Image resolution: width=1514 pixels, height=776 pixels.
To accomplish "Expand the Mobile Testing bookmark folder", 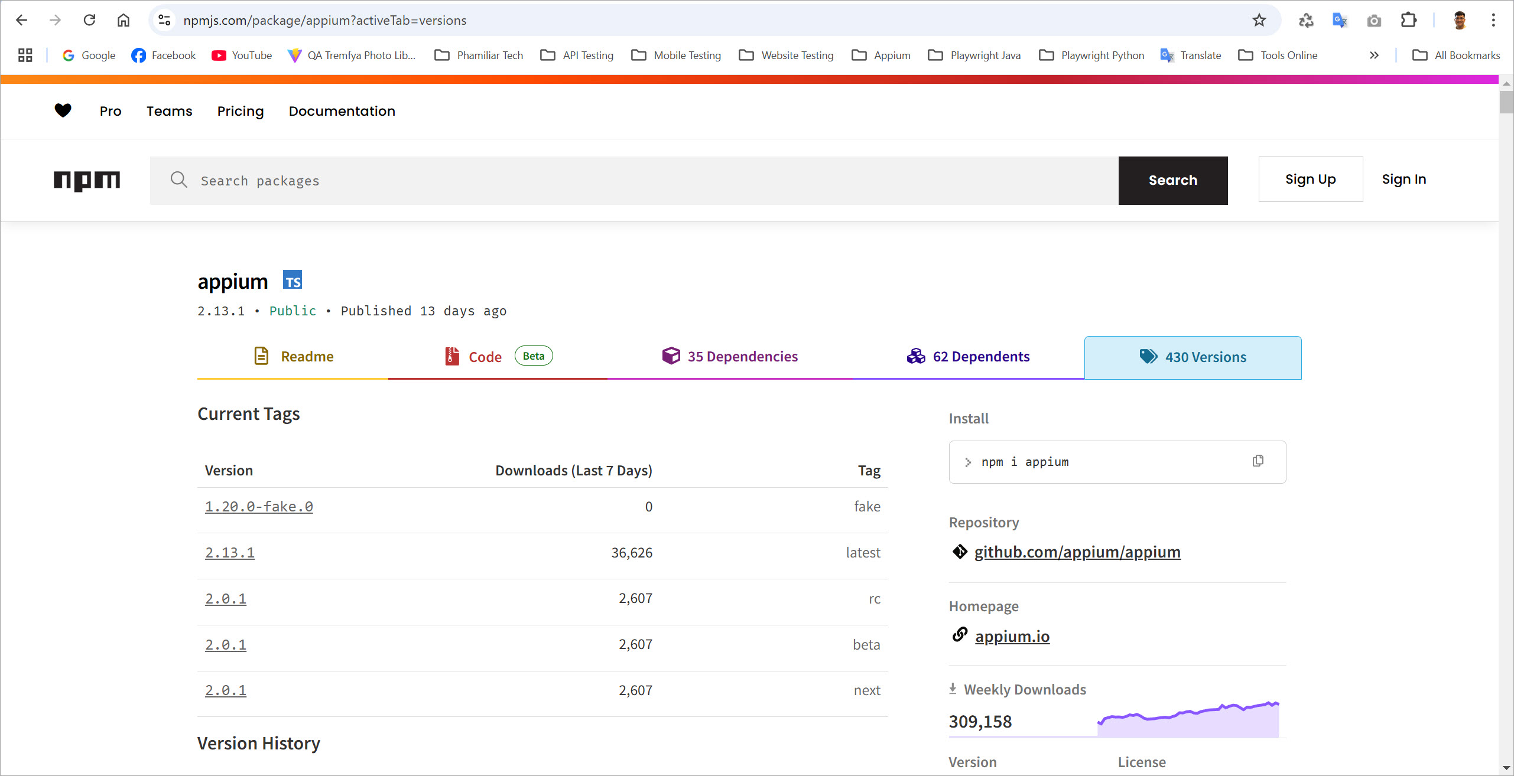I will [x=676, y=55].
